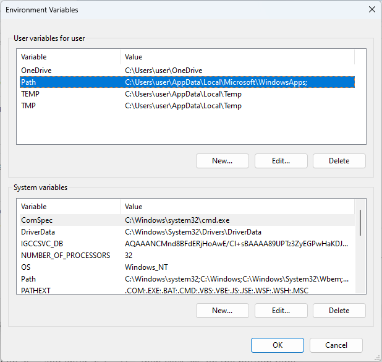Select the ComSpec system variable
This screenshot has height=362, width=382.
tap(187, 220)
